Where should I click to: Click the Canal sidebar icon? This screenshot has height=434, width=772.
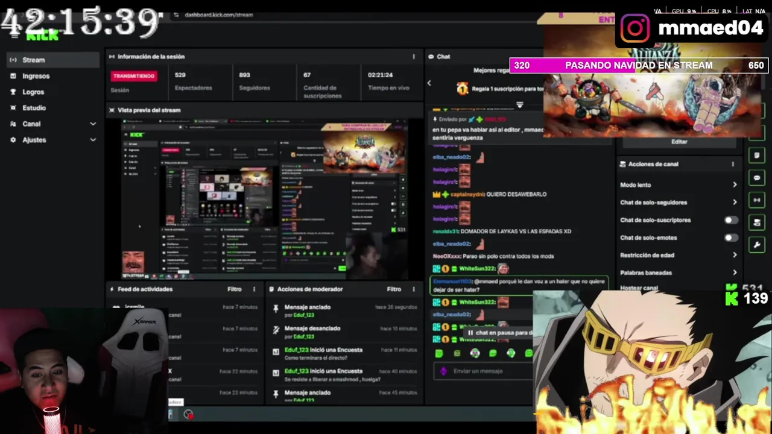click(13, 124)
